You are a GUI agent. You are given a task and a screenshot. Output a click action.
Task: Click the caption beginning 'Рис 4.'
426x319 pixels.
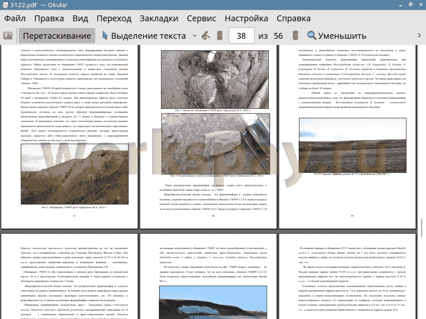(x=217, y=176)
